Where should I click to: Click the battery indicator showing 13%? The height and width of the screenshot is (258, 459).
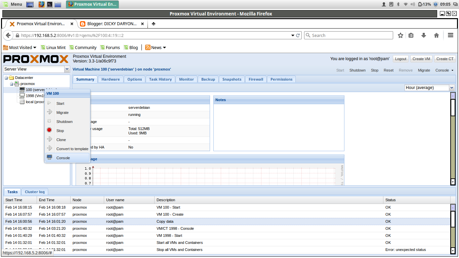pyautogui.click(x=424, y=4)
